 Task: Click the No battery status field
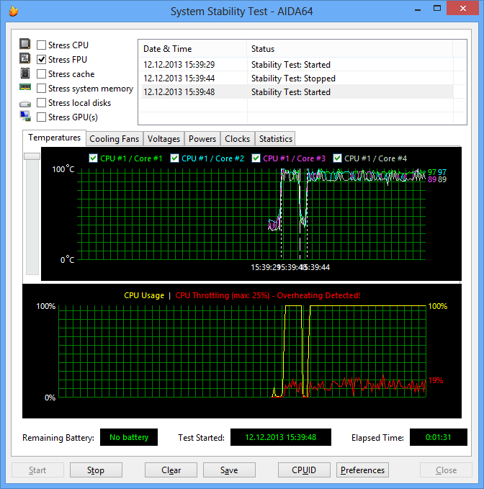pos(129,437)
